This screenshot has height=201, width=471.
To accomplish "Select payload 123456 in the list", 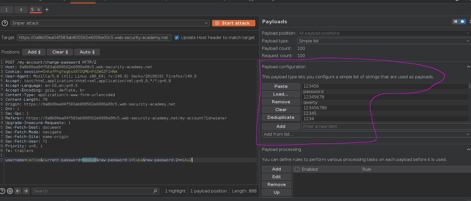I will point(385,86).
